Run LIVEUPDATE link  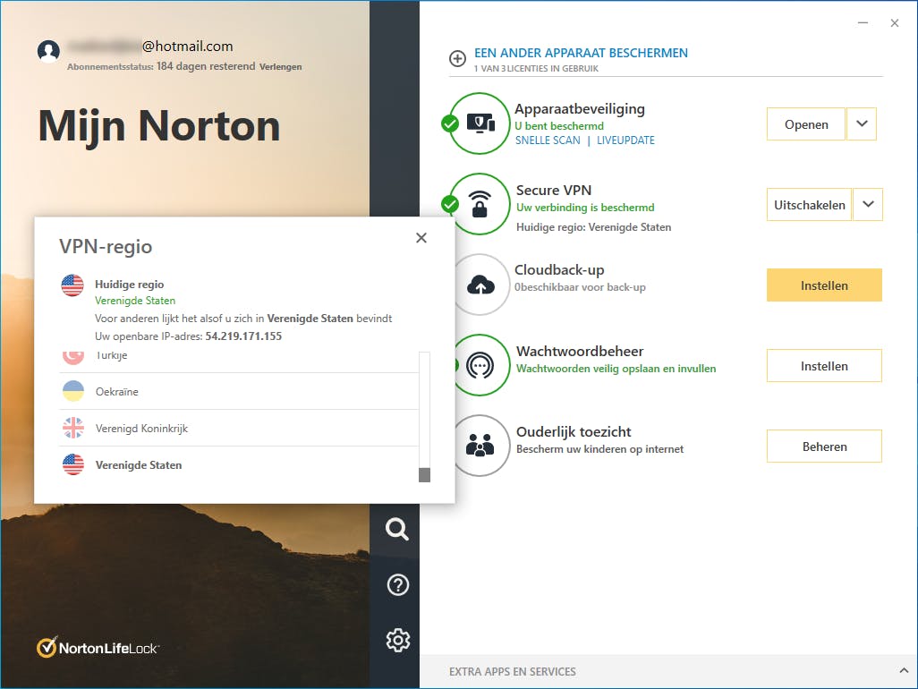point(625,140)
